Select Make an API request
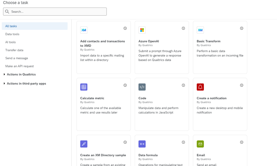The width and height of the screenshot is (277, 166). pos(19,66)
